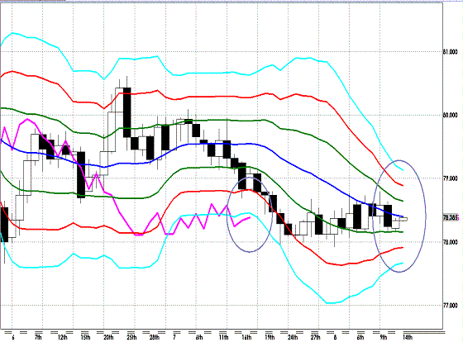
Task: Select the 28th date label
Action: pyautogui.click(x=155, y=337)
